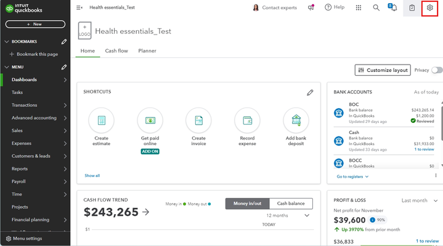Expand the Advanced accounting submenu chevron
Image resolution: width=443 pixels, height=246 pixels.
pyautogui.click(x=65, y=118)
